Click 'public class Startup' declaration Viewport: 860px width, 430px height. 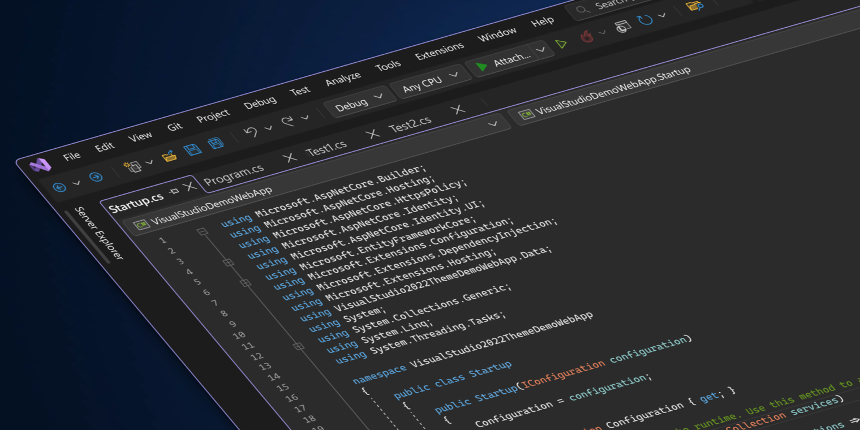click(x=453, y=379)
